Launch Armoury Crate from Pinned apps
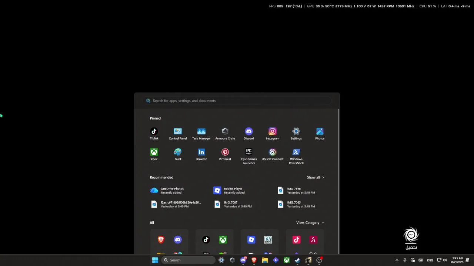The width and height of the screenshot is (474, 266). [x=225, y=134]
